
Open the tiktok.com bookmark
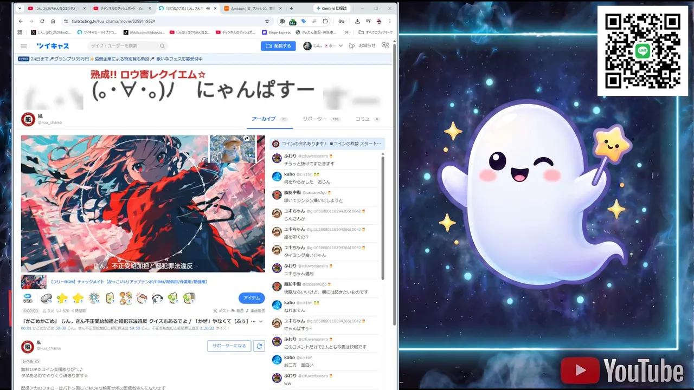pos(144,32)
